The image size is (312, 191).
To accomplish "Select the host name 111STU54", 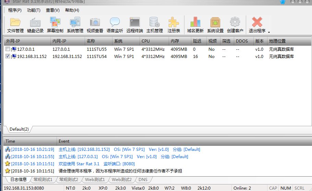I will point(96,56).
